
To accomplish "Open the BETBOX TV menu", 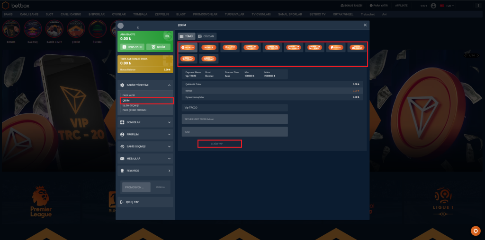I will [x=317, y=15].
